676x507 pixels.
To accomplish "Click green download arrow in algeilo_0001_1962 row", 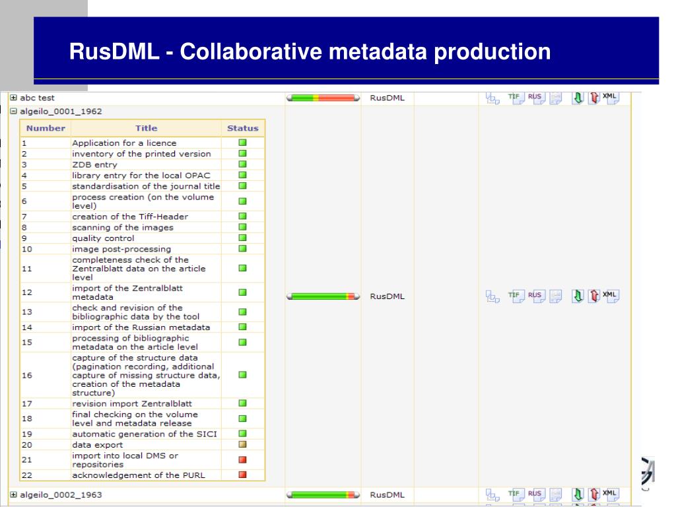I will point(578,296).
